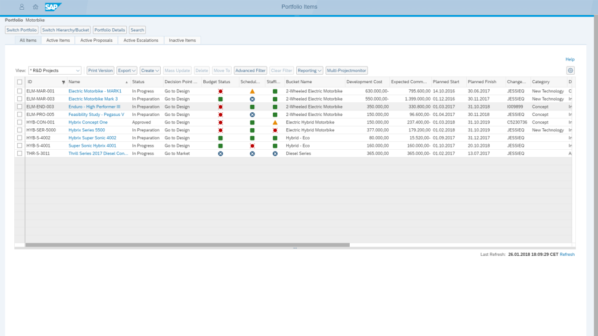The height and width of the screenshot is (336, 598).
Task: Open Thrill Series 2017 Diesel link
Action: click(x=99, y=154)
